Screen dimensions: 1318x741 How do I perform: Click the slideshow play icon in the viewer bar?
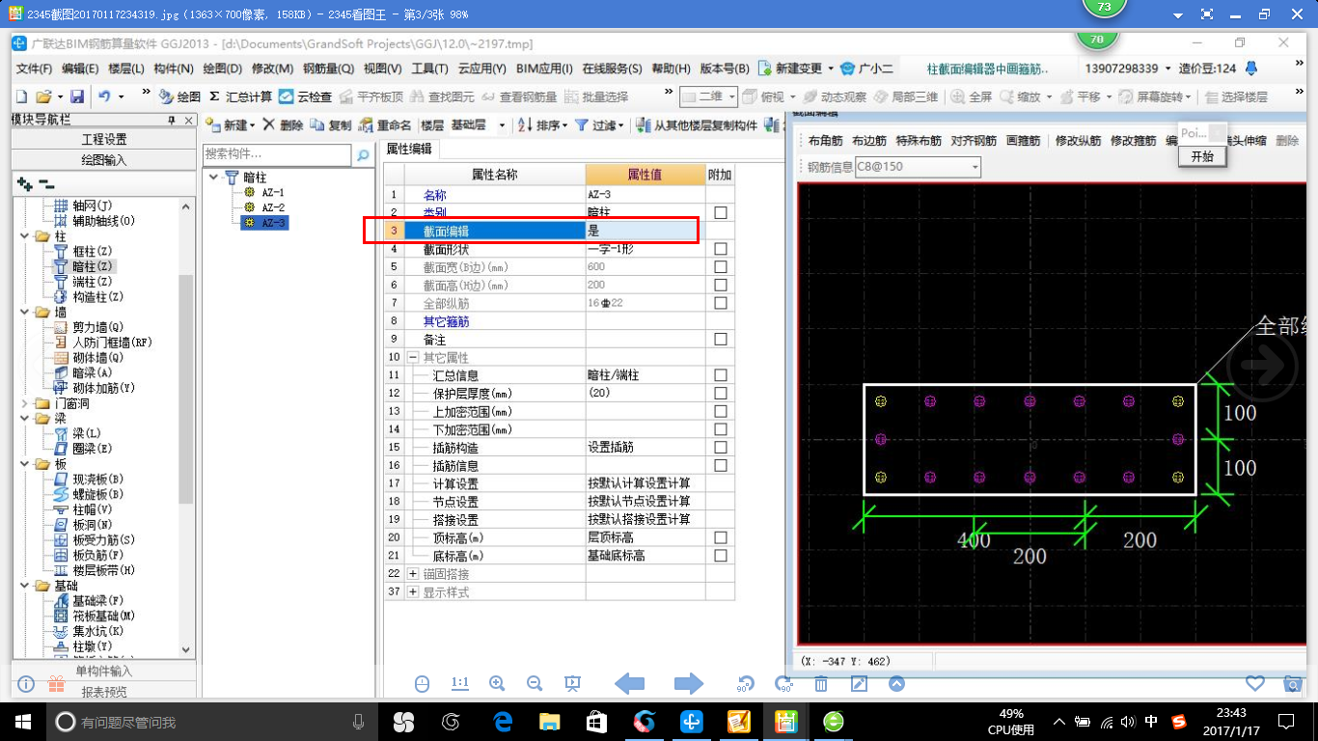pyautogui.click(x=572, y=683)
